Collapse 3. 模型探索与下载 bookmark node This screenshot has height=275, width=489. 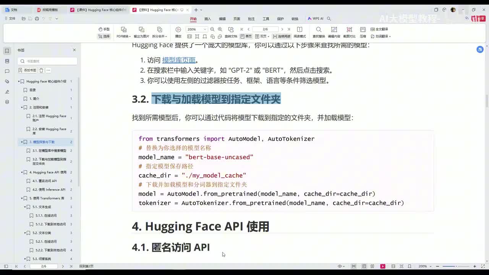pos(22,142)
